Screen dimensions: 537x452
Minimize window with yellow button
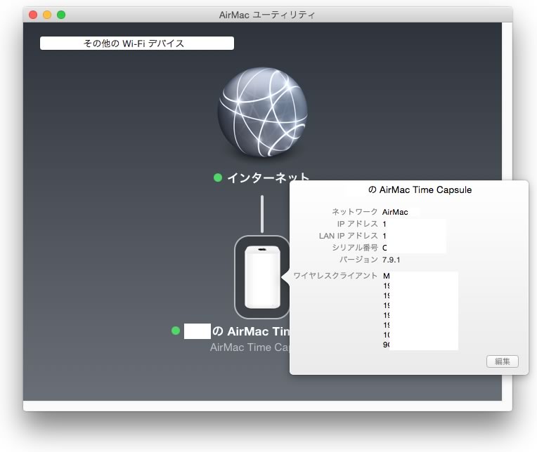click(47, 15)
